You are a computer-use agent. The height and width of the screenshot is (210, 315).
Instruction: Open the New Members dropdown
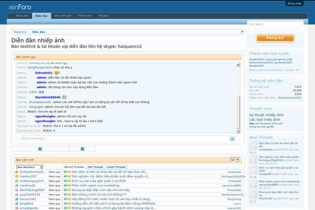coord(29,167)
